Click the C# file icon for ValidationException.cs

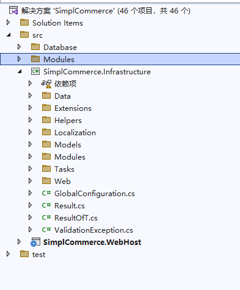(46, 230)
